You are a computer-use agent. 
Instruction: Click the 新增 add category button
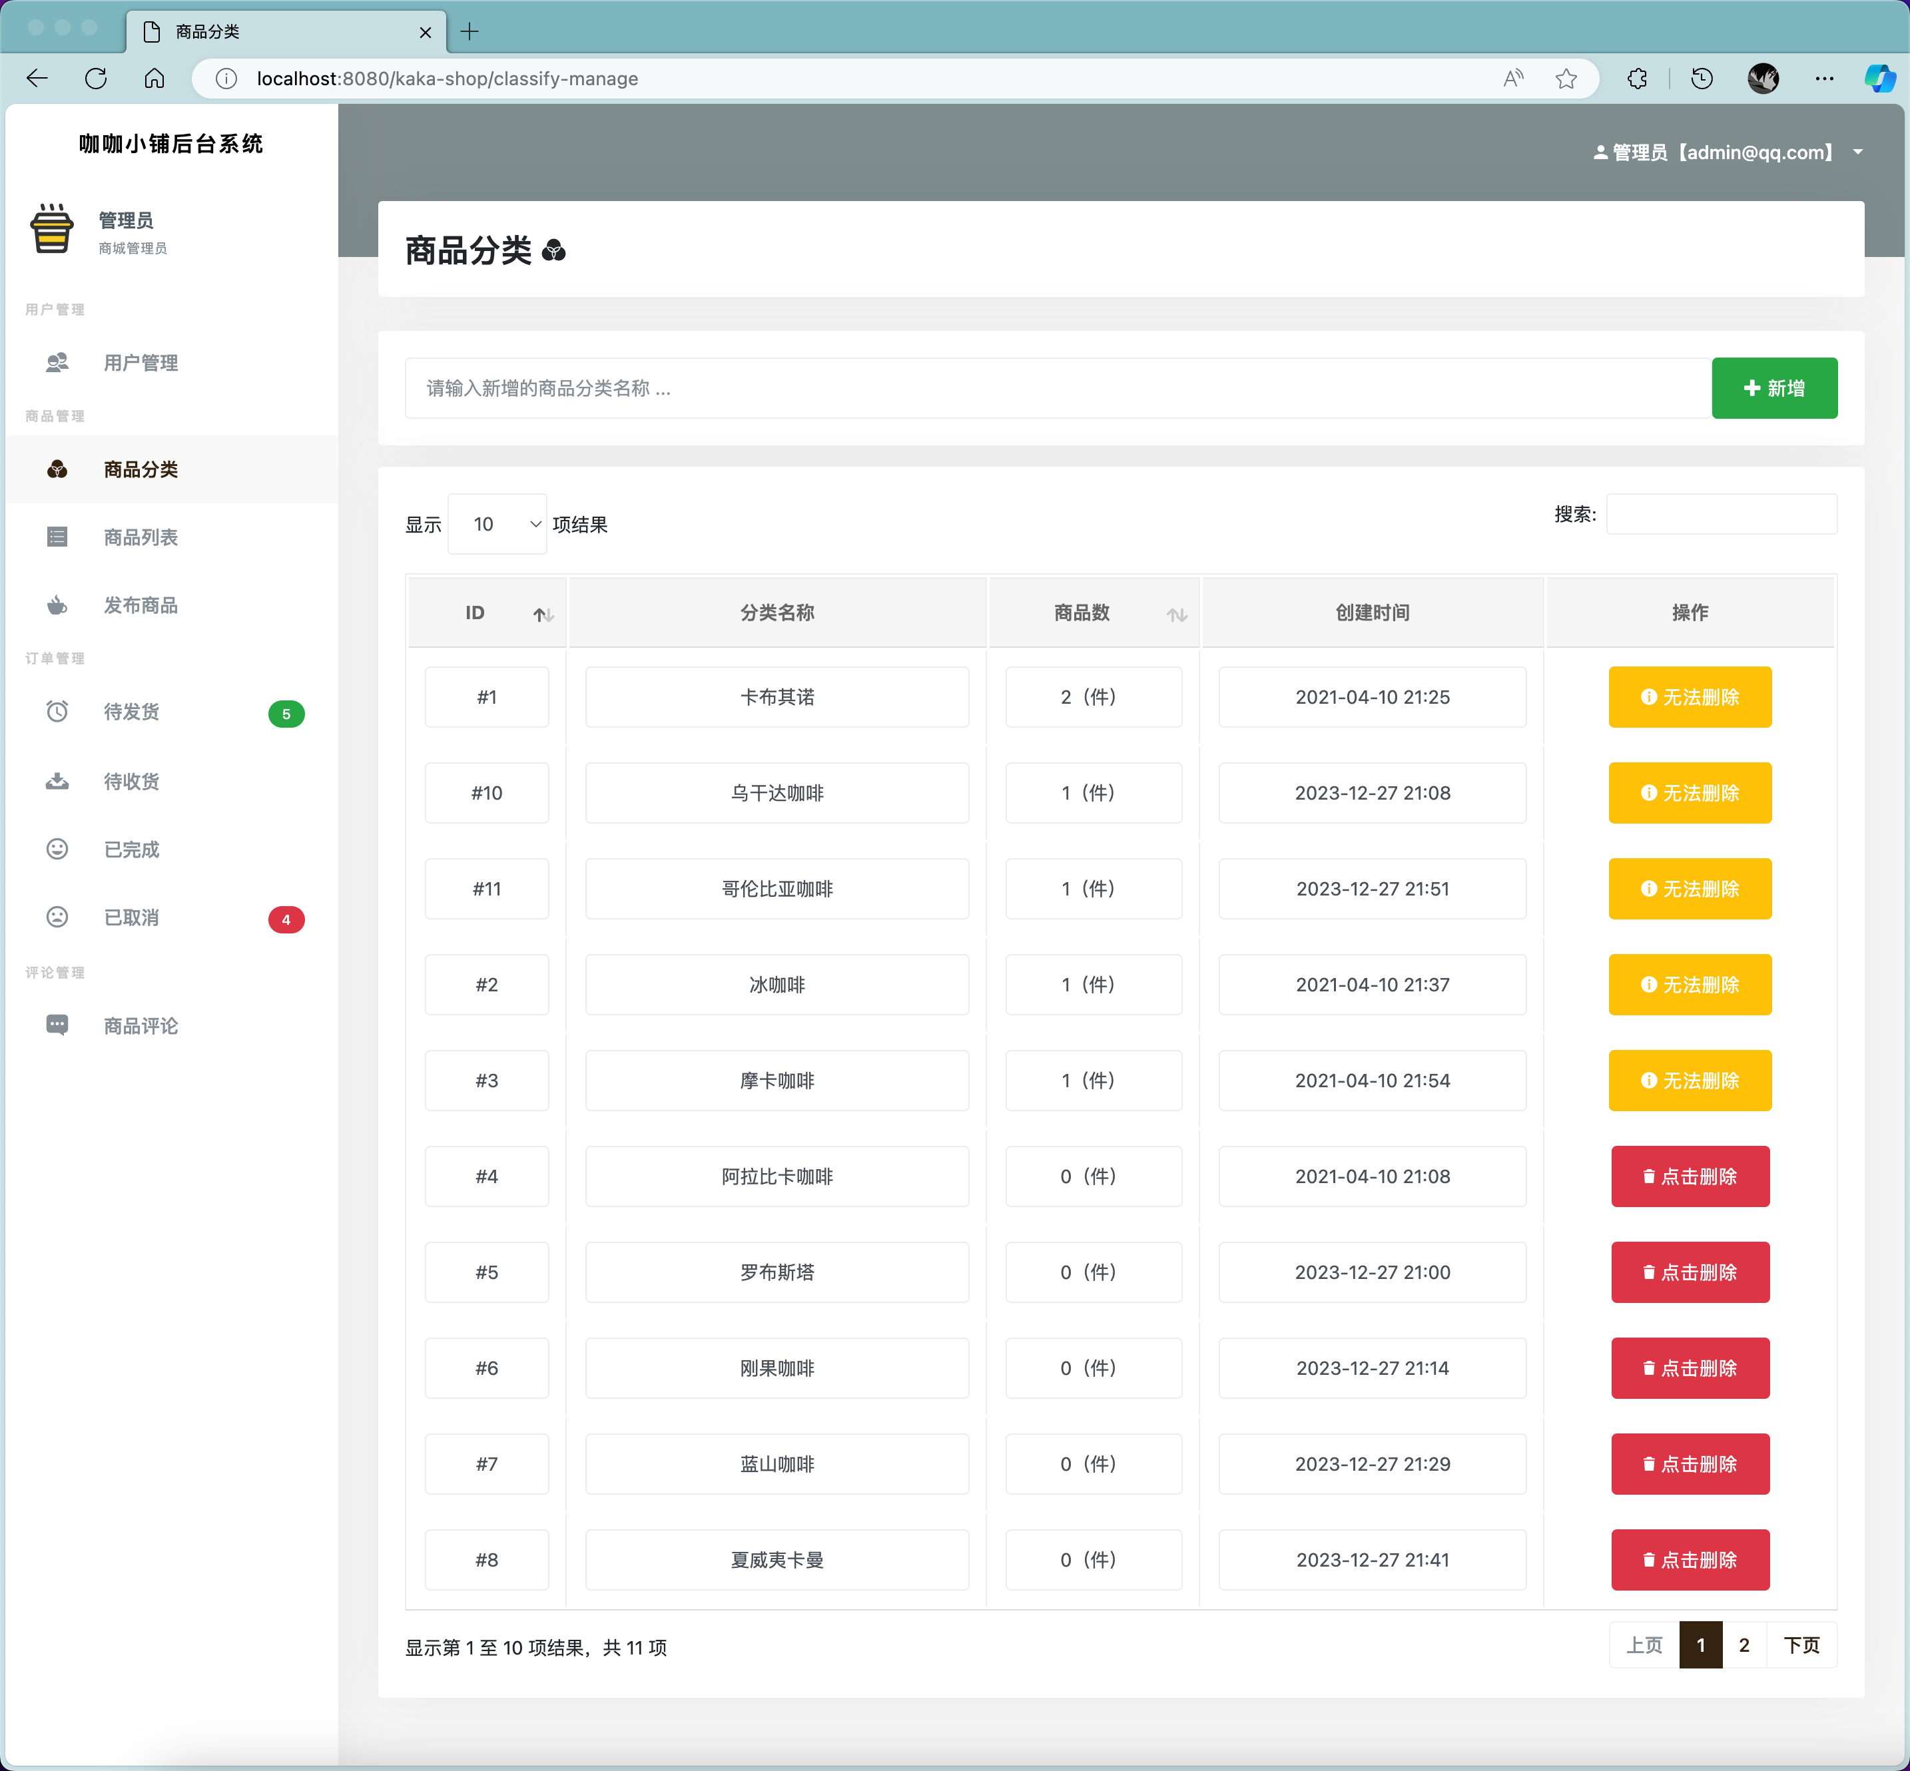[1773, 388]
